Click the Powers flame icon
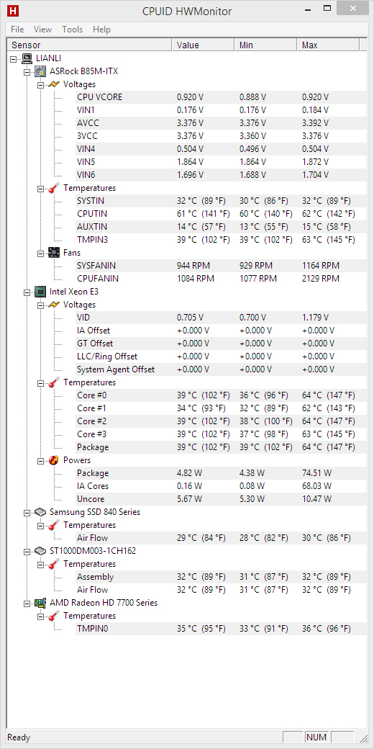The width and height of the screenshot is (374, 749). click(54, 460)
